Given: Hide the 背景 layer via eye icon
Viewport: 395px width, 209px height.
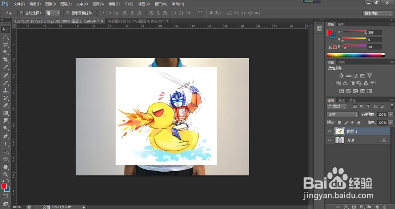Looking at the screenshot, I should pos(329,140).
